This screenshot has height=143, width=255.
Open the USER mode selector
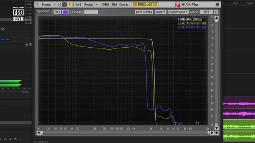tap(206, 12)
